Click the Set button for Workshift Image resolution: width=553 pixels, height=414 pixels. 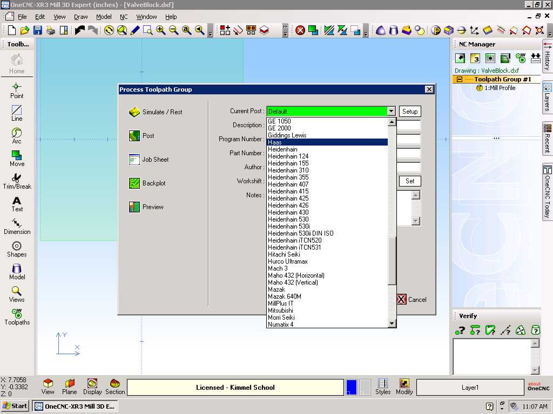click(410, 181)
